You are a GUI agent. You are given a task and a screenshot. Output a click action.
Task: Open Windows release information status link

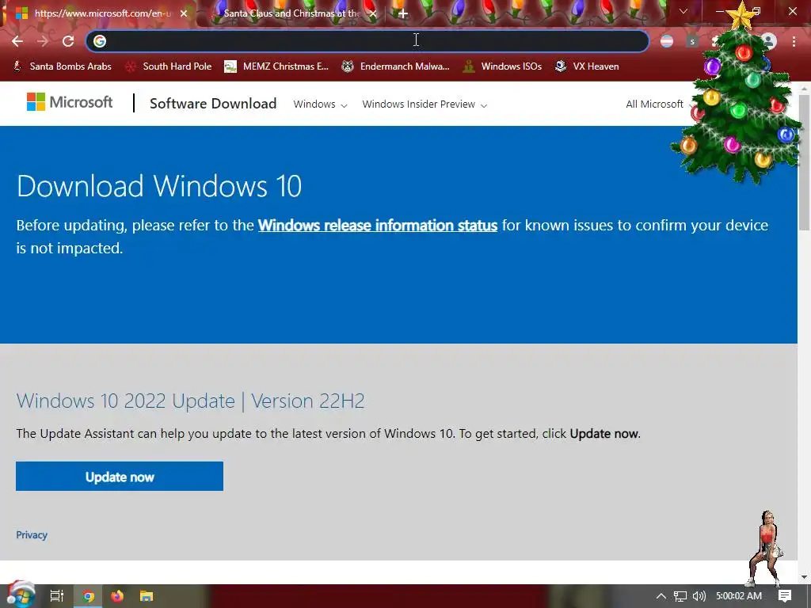click(378, 226)
